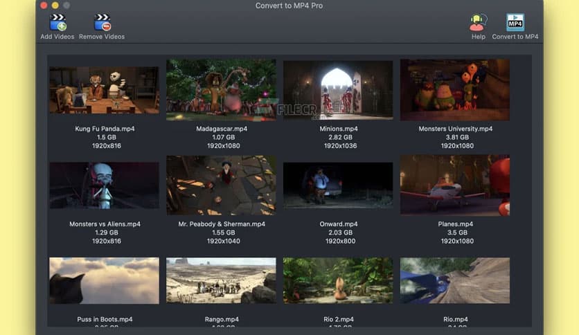This screenshot has width=579, height=335.
Task: Select the Planes video thumbnail
Action: [455, 185]
